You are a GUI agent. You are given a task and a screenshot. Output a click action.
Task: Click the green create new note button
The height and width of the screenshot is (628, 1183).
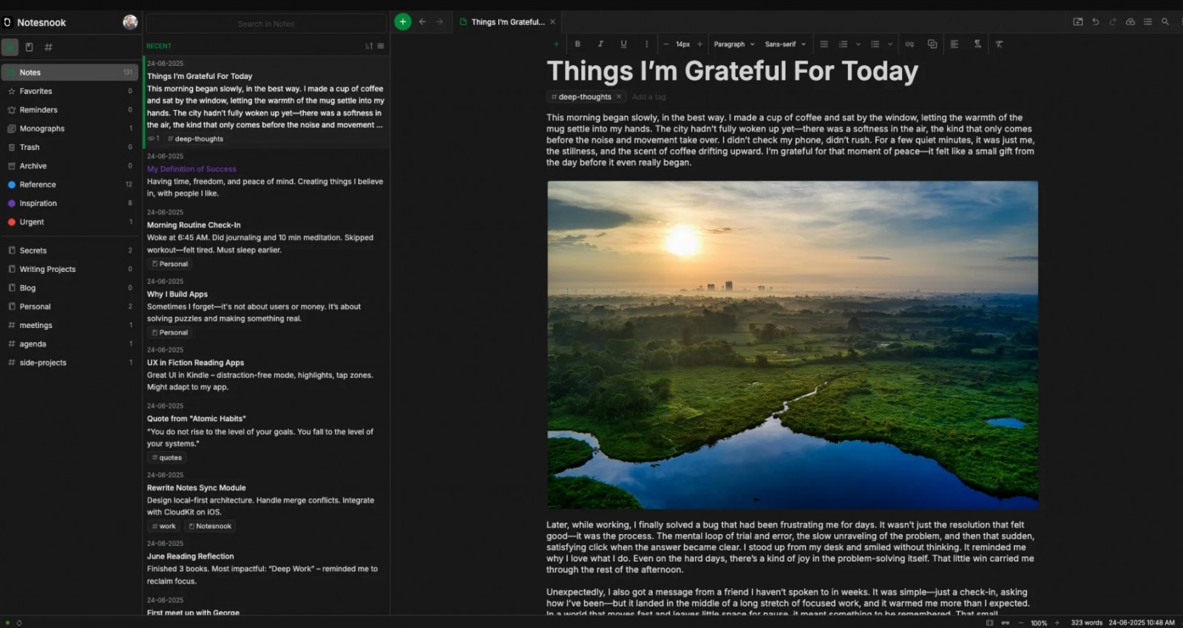pyautogui.click(x=402, y=22)
